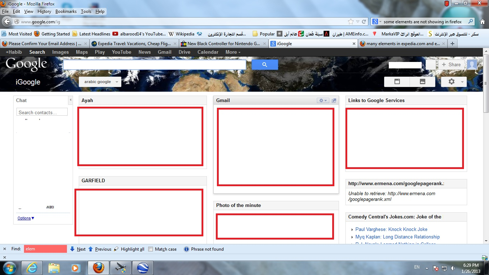Viewport: 489px width, 275px height.
Task: Open Windows Explorer folder from the taskbar
Action: [54, 268]
